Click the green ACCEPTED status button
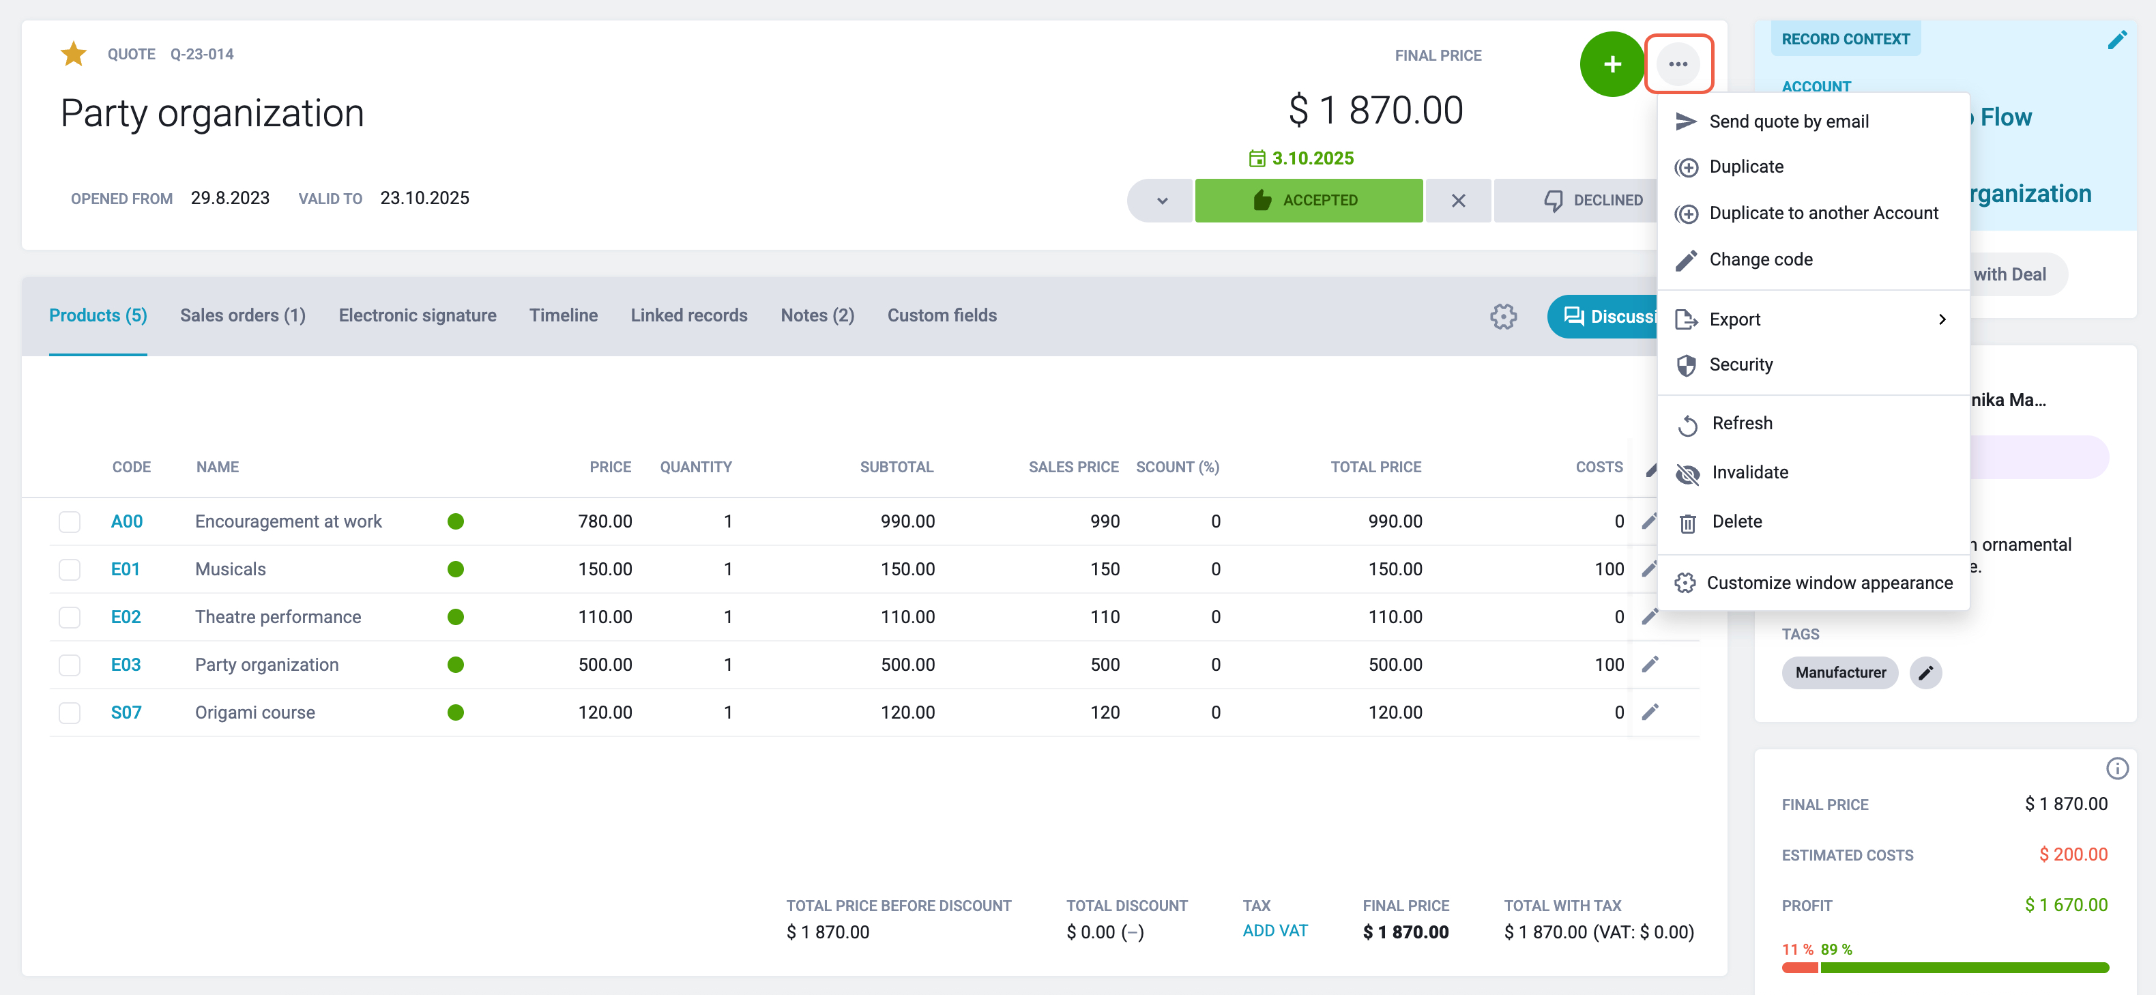This screenshot has height=995, width=2156. tap(1308, 201)
